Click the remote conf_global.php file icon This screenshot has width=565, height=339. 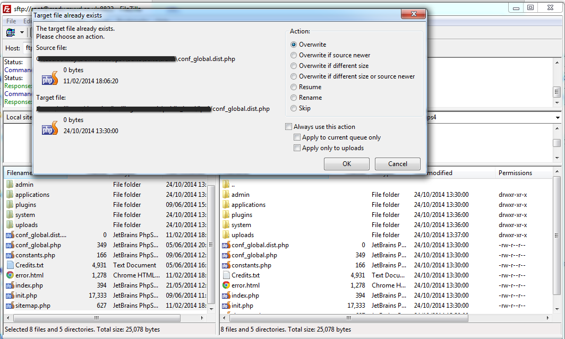click(226, 255)
